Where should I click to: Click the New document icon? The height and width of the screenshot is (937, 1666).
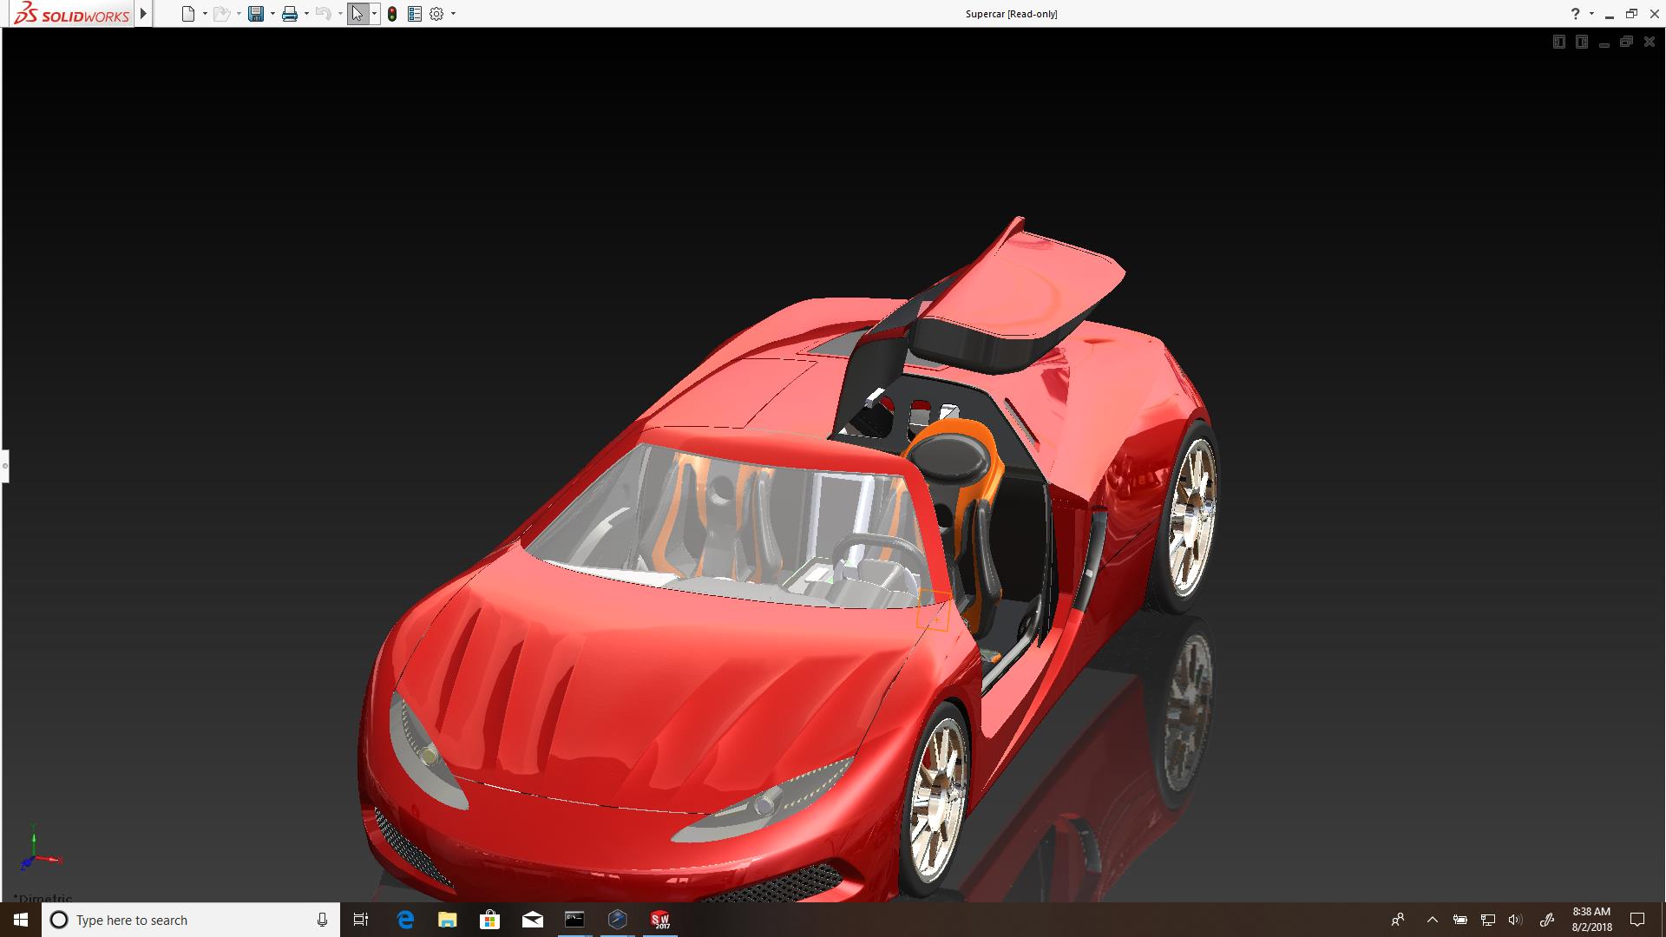click(x=187, y=14)
